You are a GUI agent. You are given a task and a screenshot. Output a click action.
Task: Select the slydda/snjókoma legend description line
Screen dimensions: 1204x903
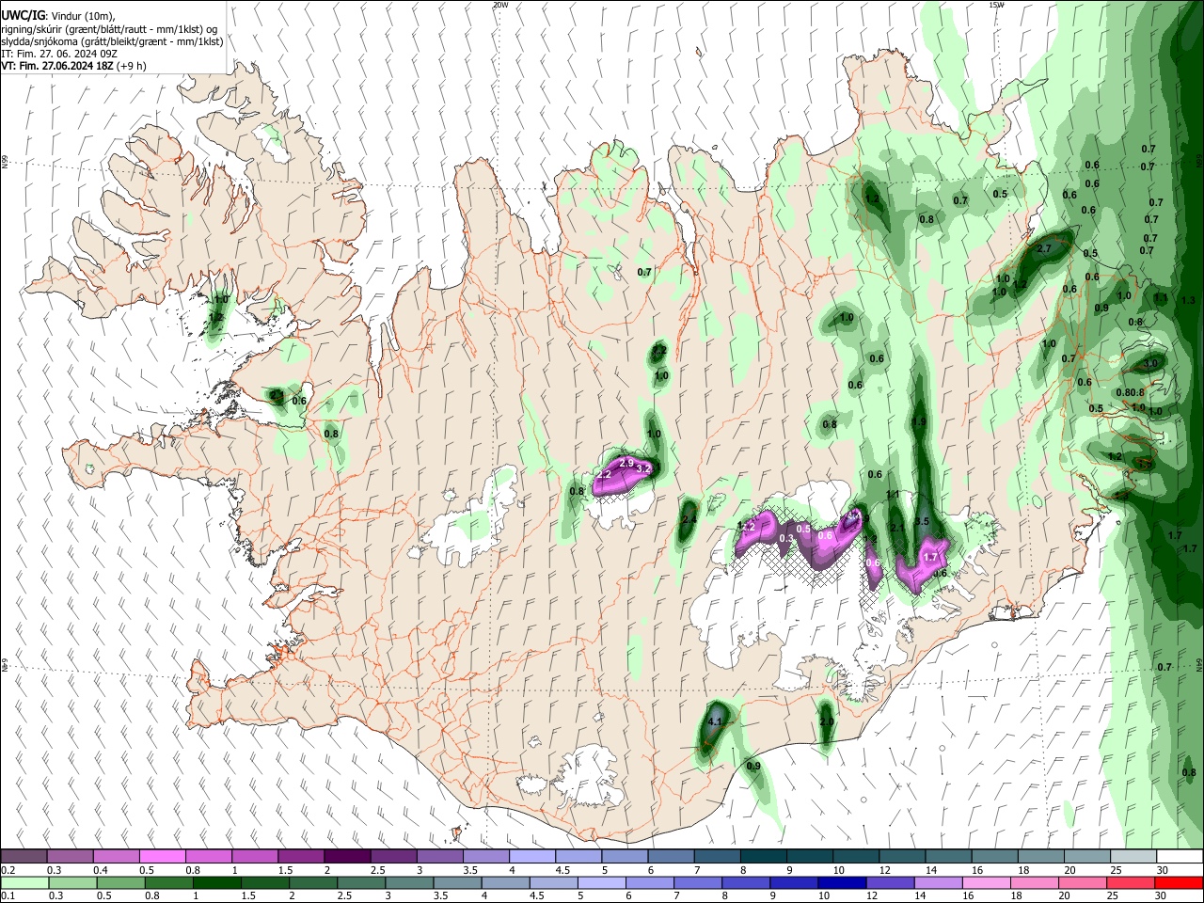(112, 41)
